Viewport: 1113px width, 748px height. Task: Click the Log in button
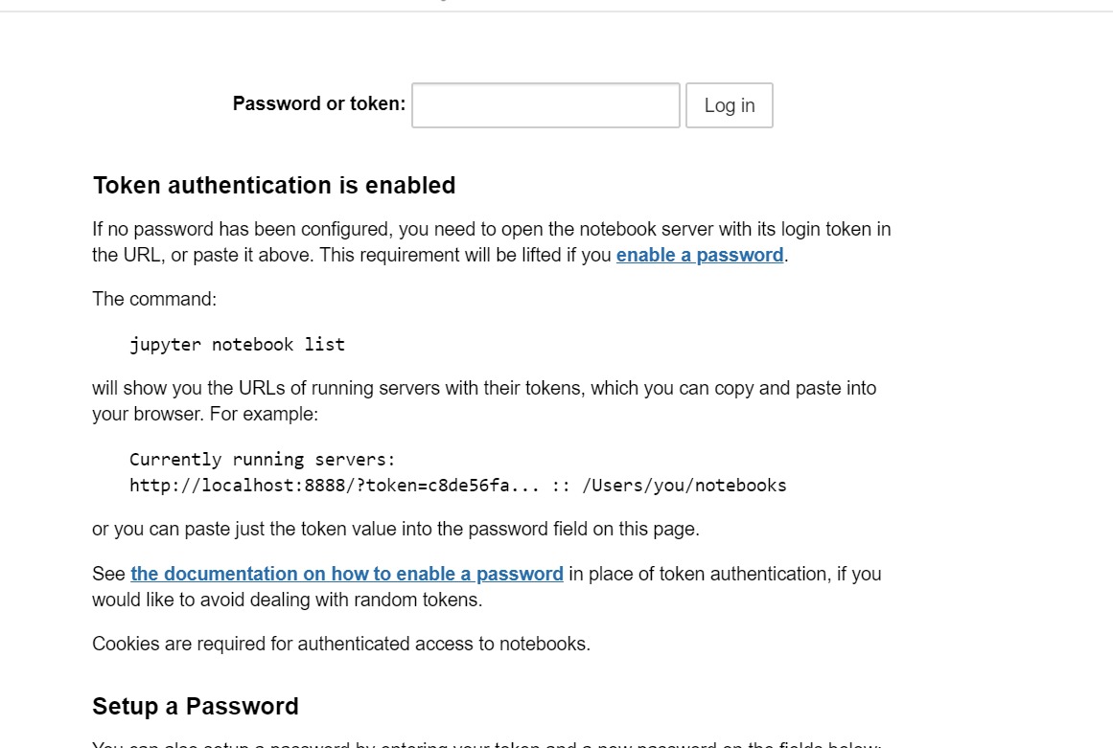pos(729,105)
